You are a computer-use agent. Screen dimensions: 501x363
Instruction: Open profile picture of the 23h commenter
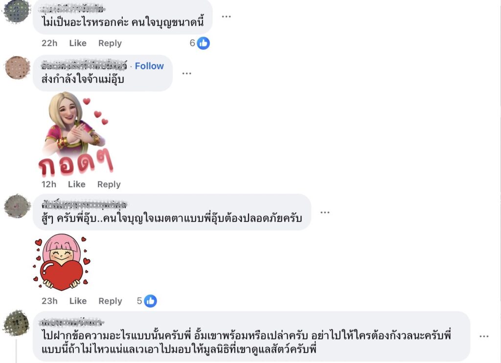click(x=18, y=206)
